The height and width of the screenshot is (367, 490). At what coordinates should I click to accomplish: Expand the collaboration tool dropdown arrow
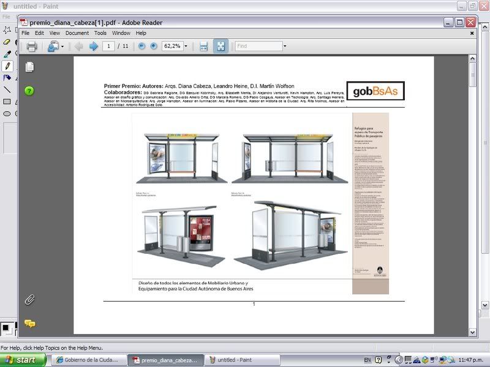[x=62, y=46]
